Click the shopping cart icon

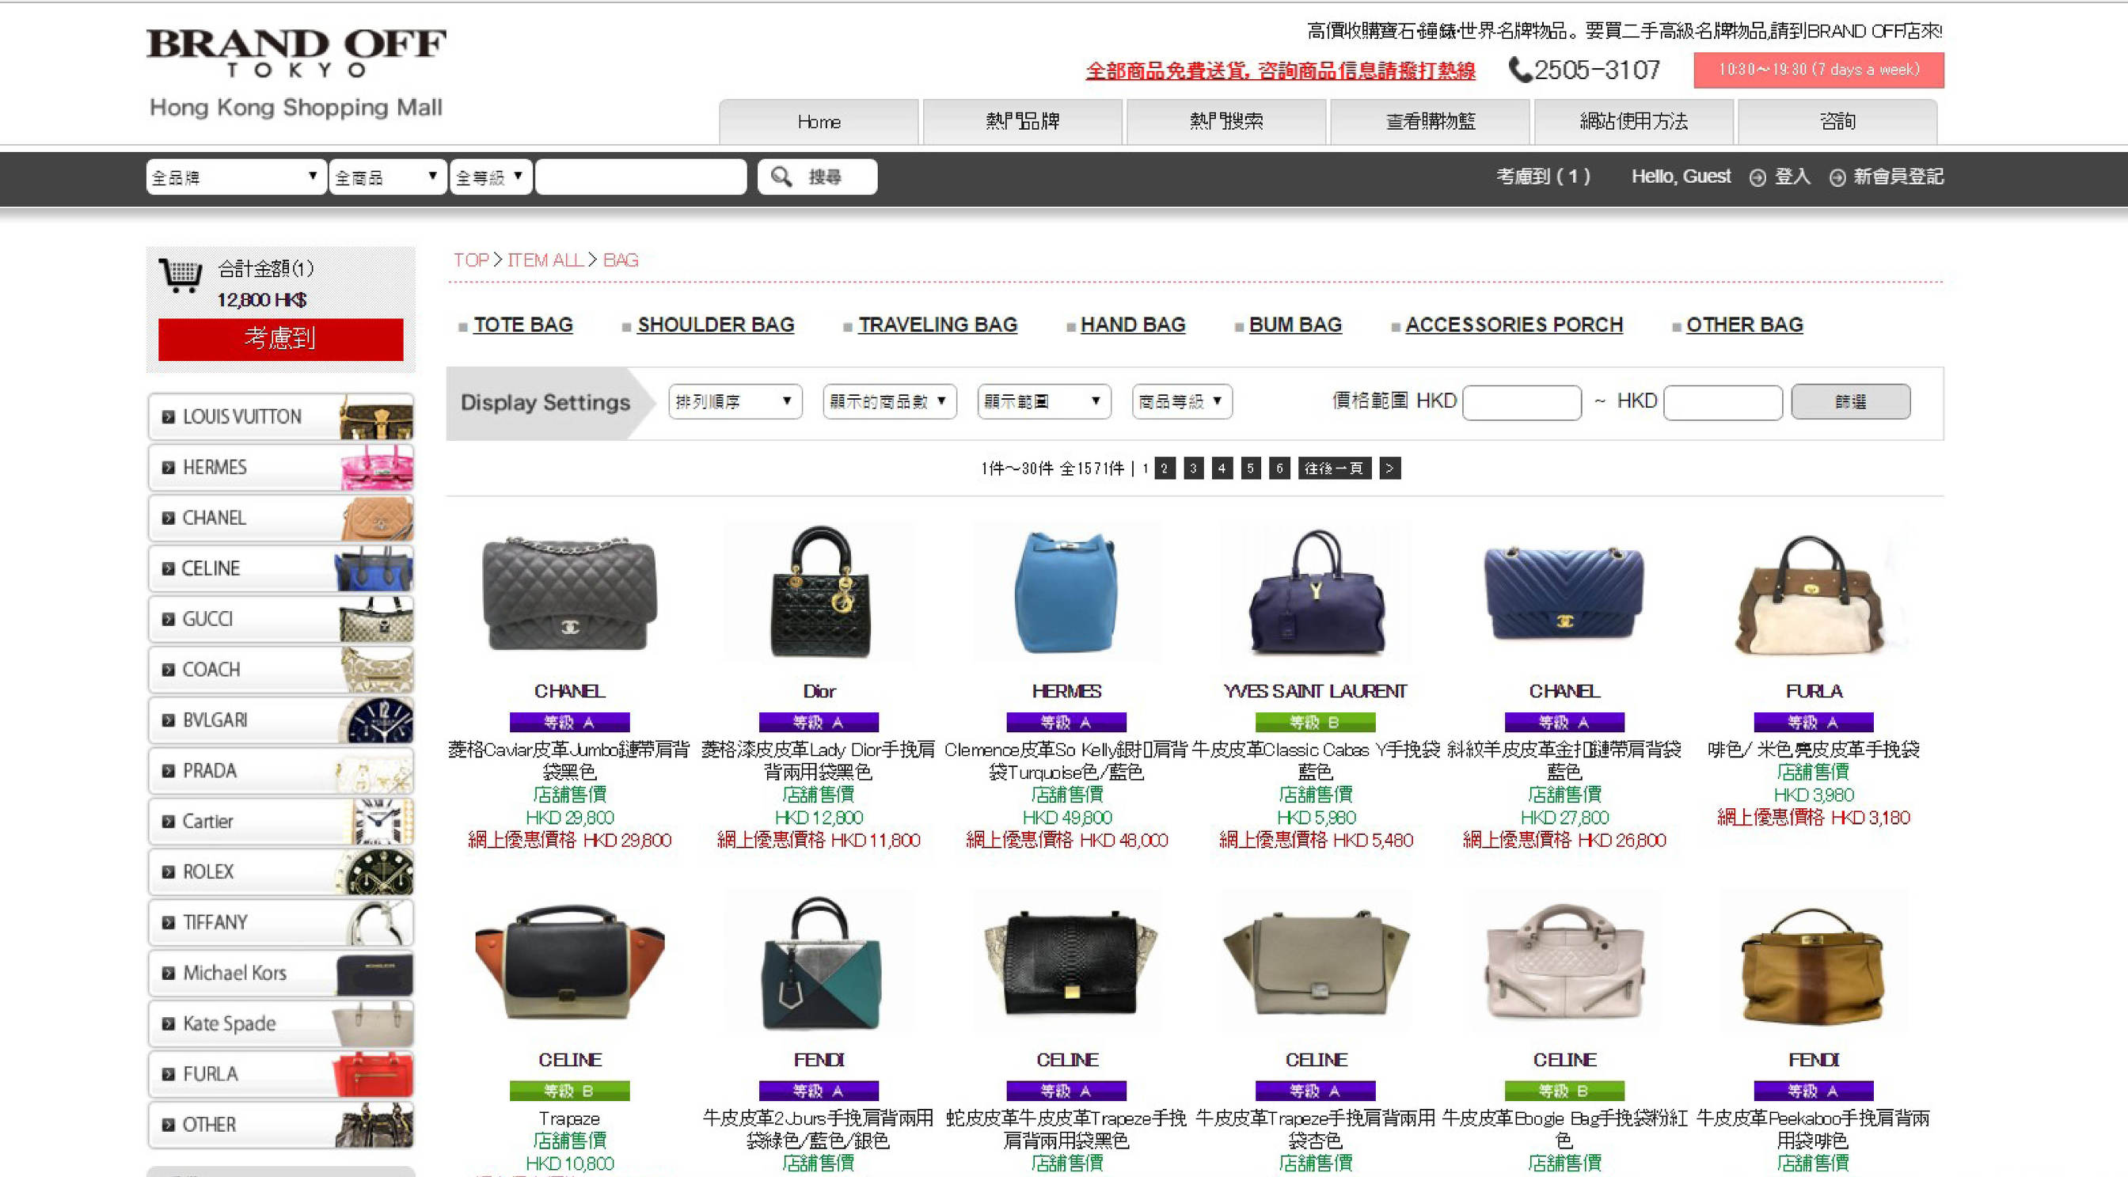[x=181, y=275]
